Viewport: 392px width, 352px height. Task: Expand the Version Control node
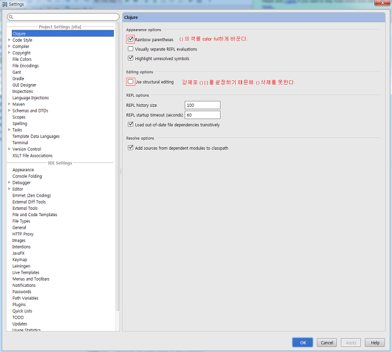pos(9,149)
